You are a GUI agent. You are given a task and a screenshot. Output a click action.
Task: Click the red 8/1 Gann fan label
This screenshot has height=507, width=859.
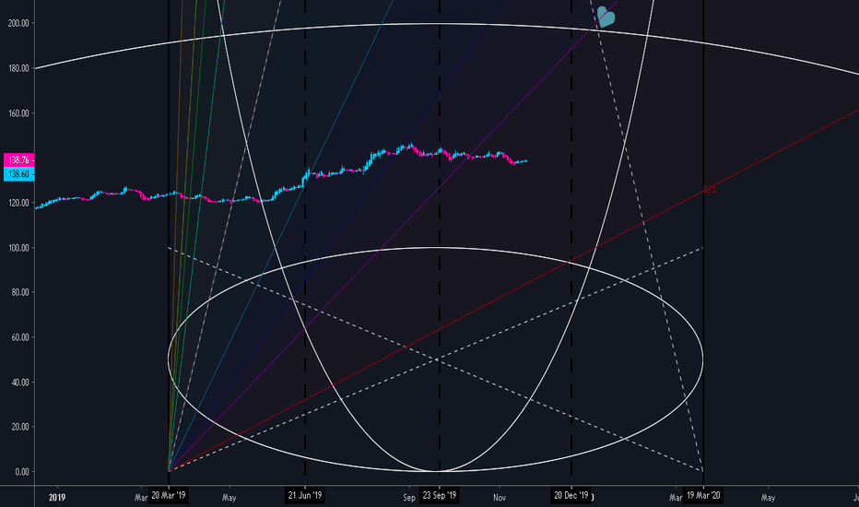tap(710, 190)
